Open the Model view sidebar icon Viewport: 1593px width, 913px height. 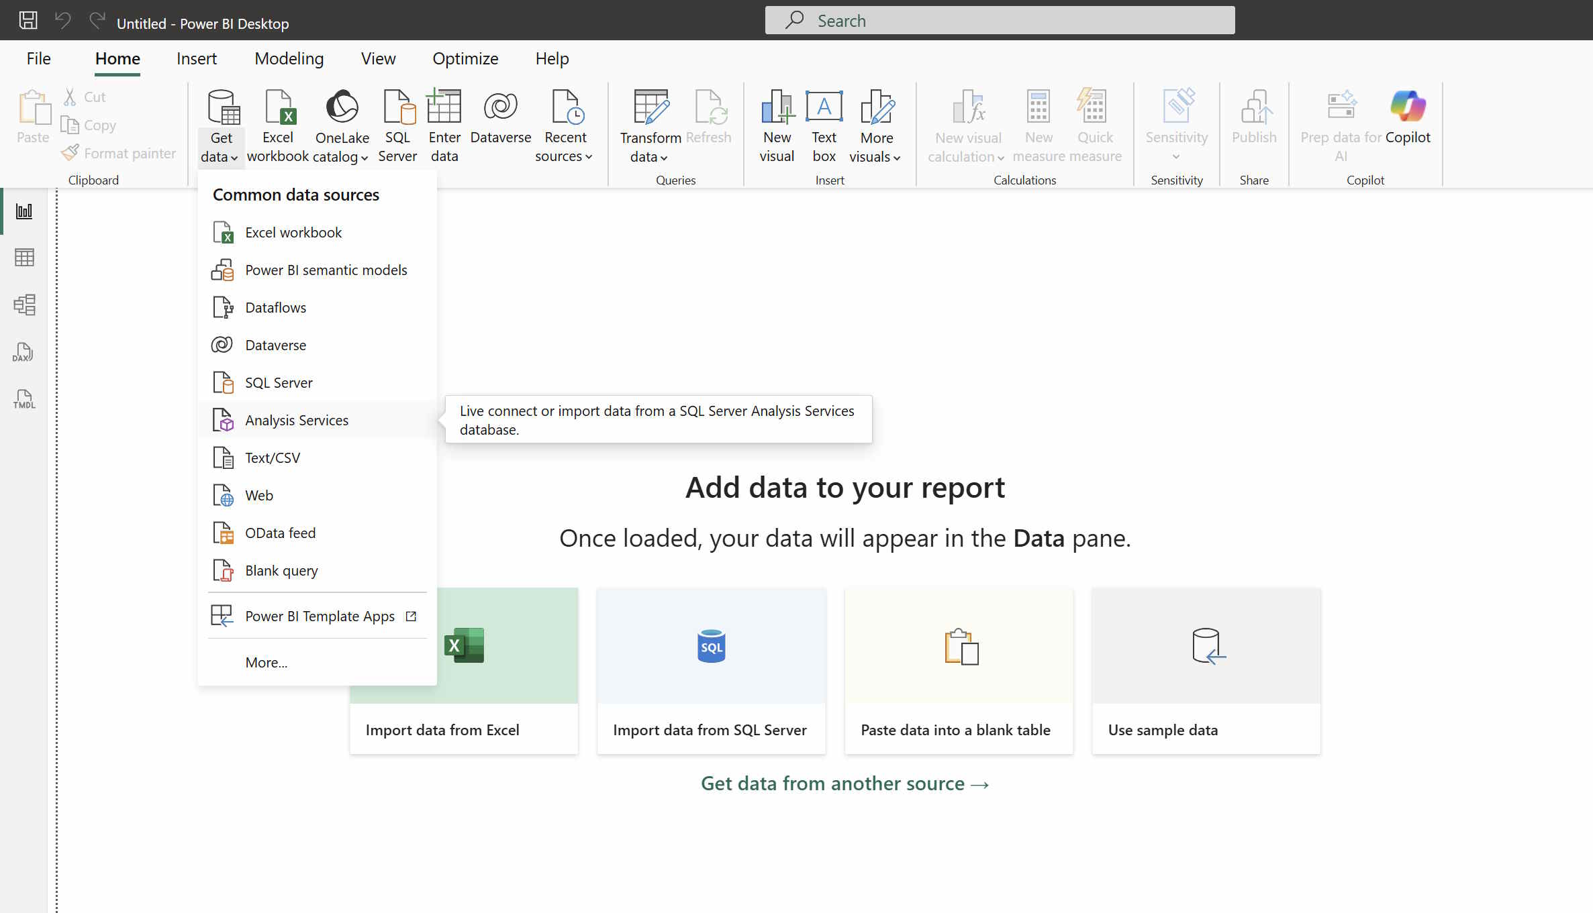(x=24, y=305)
